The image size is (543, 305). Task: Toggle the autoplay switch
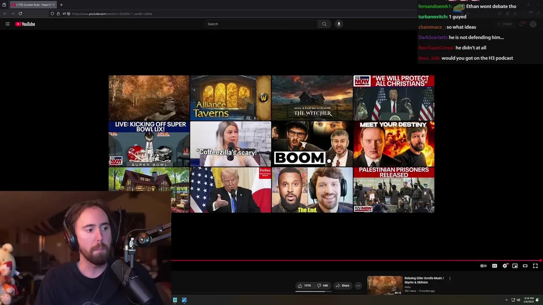(483, 266)
